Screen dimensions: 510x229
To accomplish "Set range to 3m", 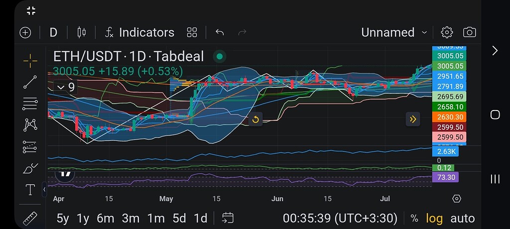I will (130, 218).
